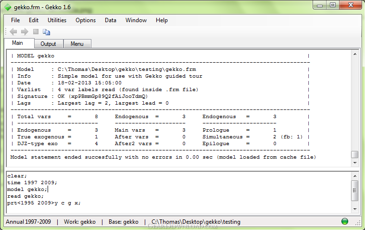Image resolution: width=365 pixels, height=230 pixels.
Task: Click the green status indicator light
Action: pos(344,221)
